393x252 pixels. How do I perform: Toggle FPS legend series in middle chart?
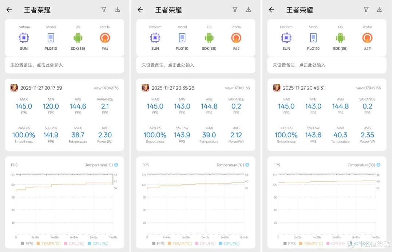158,244
